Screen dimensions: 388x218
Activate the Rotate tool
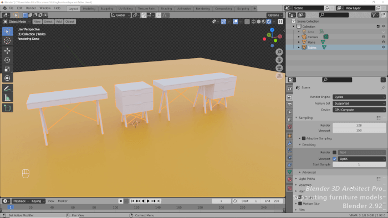click(7, 60)
